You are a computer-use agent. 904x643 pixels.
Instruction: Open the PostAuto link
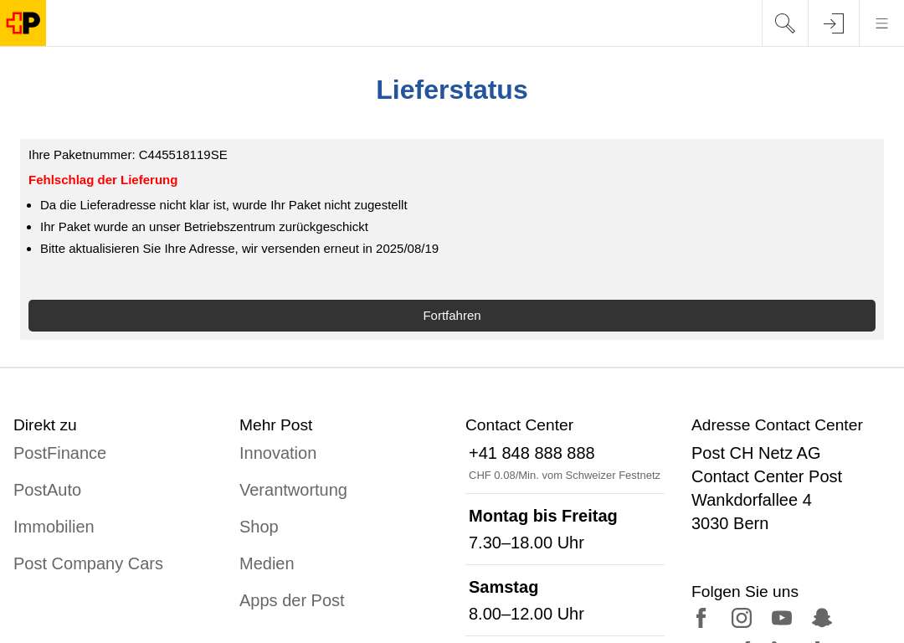[x=47, y=490]
